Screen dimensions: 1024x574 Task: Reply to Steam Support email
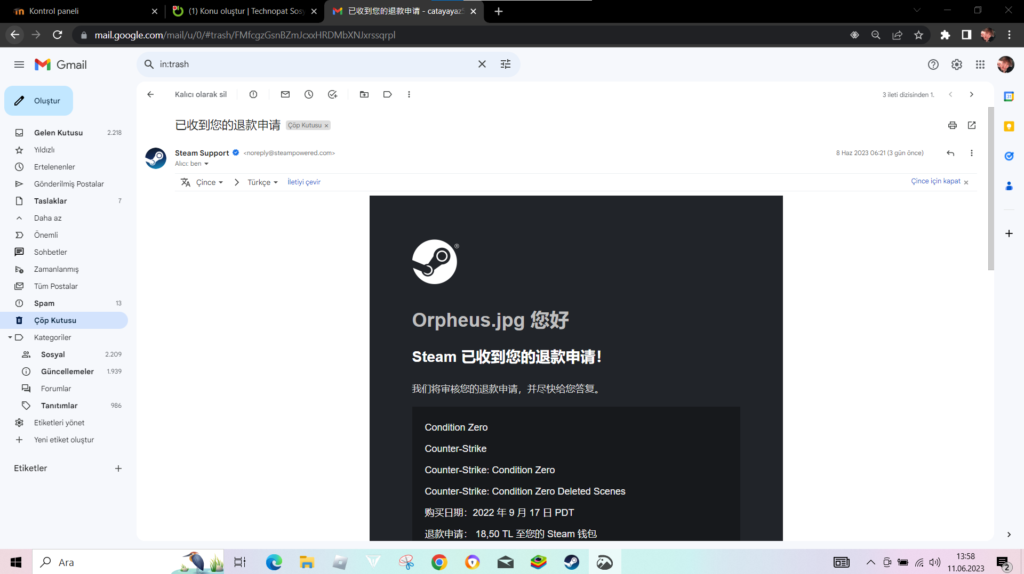click(x=950, y=153)
